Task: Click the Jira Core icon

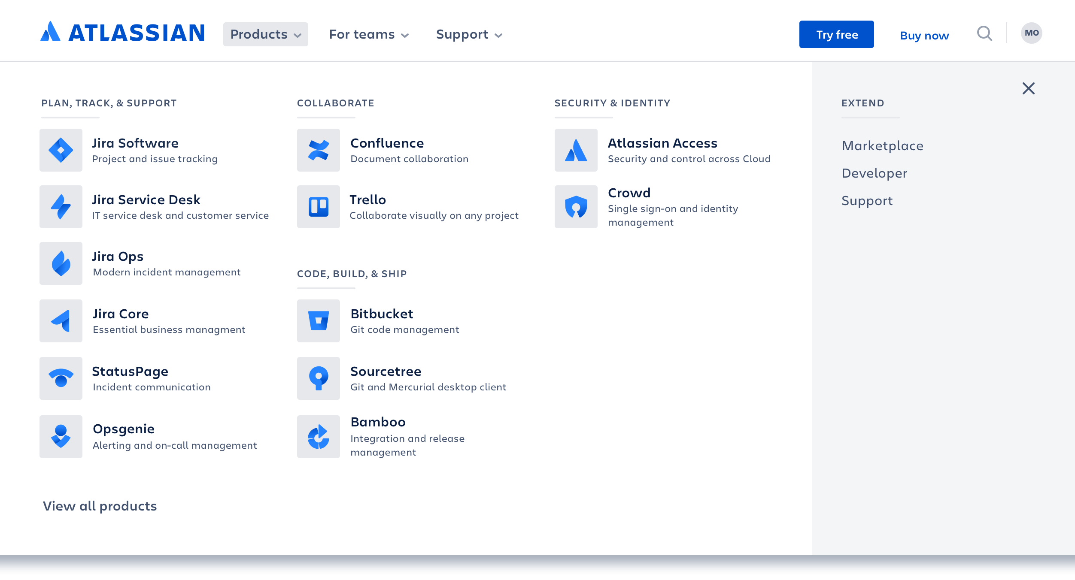Action: click(61, 321)
